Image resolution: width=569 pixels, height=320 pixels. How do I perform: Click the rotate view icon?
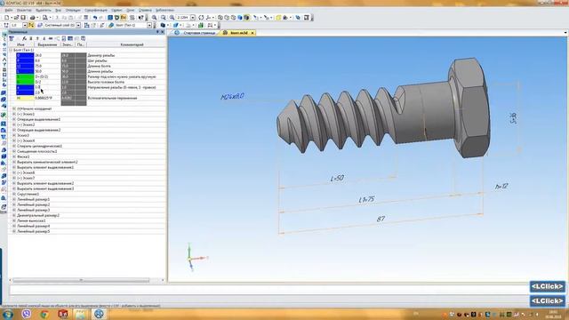(201, 18)
